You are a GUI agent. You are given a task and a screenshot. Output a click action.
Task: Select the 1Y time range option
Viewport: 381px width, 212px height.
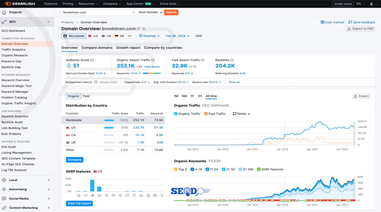point(192,96)
